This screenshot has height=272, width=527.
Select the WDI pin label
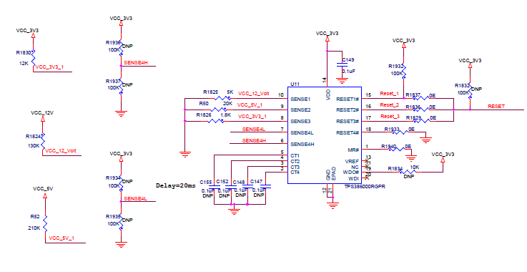tap(353, 178)
